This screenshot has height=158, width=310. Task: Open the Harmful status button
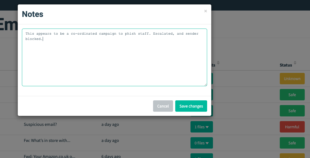(x=292, y=127)
